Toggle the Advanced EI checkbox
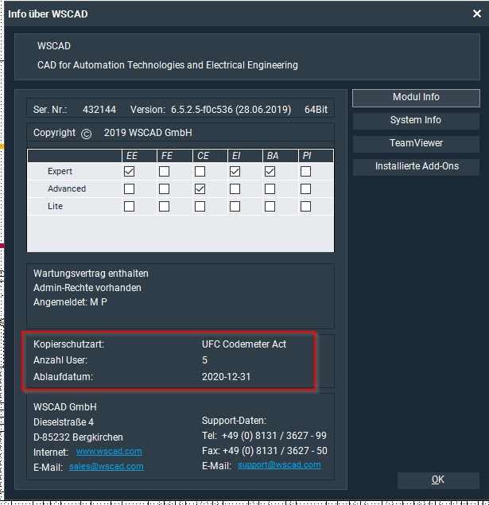This screenshot has height=505, width=489. (x=235, y=188)
